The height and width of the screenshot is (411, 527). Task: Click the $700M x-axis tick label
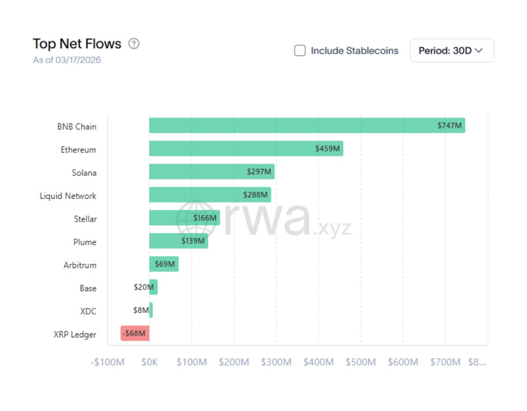tap(445, 362)
